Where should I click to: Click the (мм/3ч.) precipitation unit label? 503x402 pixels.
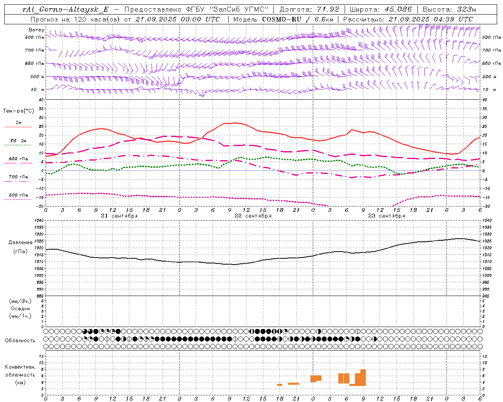point(20,301)
